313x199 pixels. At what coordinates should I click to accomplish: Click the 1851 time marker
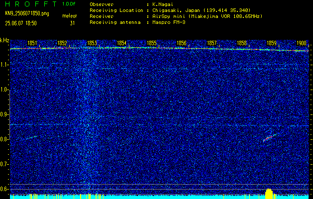coord(32,43)
